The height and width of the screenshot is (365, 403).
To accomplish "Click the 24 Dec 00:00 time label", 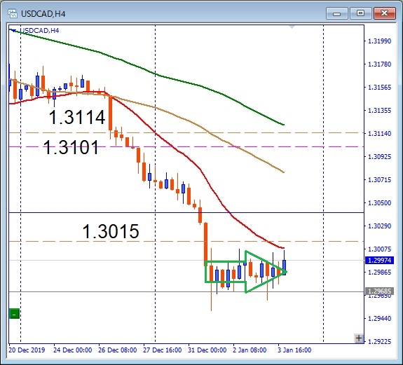I will coord(72,350).
